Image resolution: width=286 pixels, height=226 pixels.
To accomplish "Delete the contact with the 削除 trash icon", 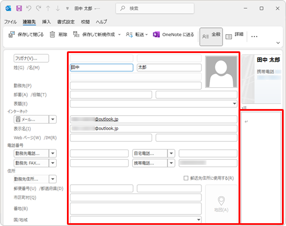I will pos(58,35).
